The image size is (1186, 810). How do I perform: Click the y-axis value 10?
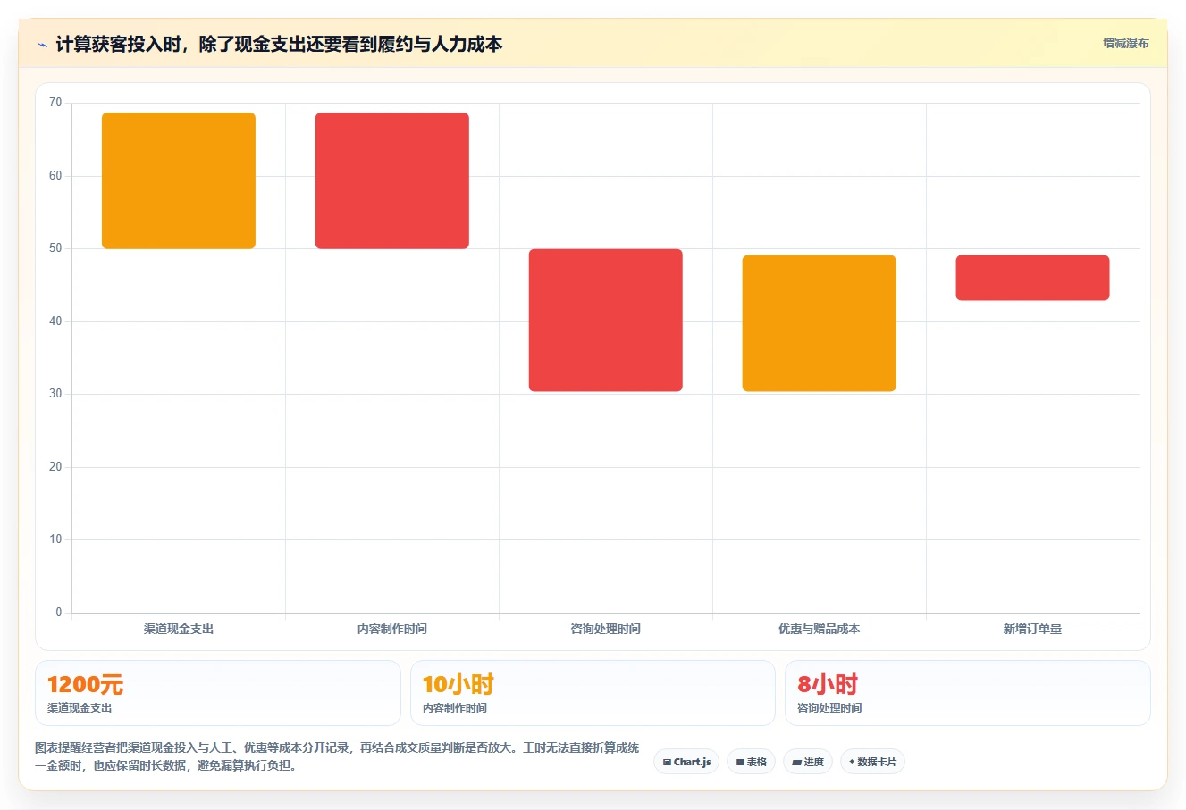pyautogui.click(x=55, y=539)
